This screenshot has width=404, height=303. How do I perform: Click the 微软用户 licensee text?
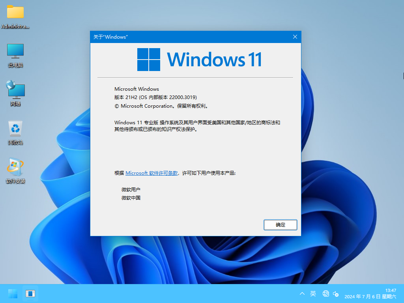point(131,190)
